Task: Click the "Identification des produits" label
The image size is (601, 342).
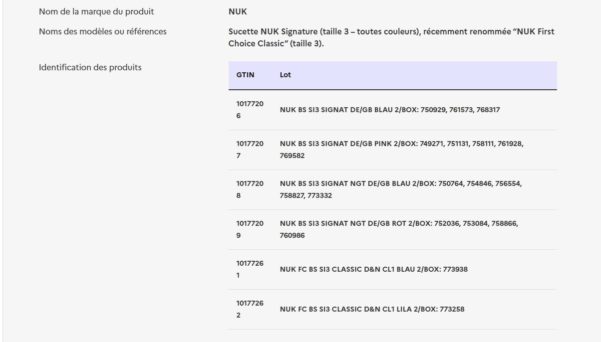Action: point(90,67)
